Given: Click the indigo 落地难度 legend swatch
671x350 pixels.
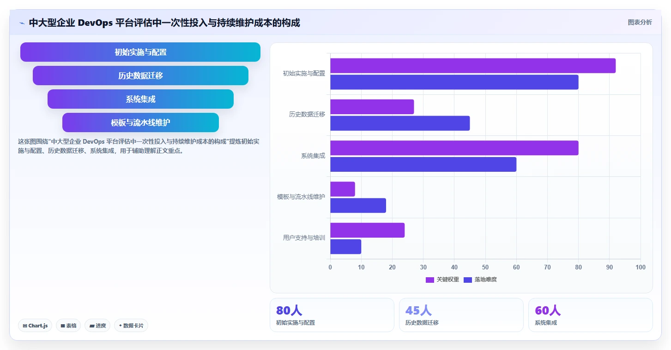Looking at the screenshot, I should (x=467, y=280).
